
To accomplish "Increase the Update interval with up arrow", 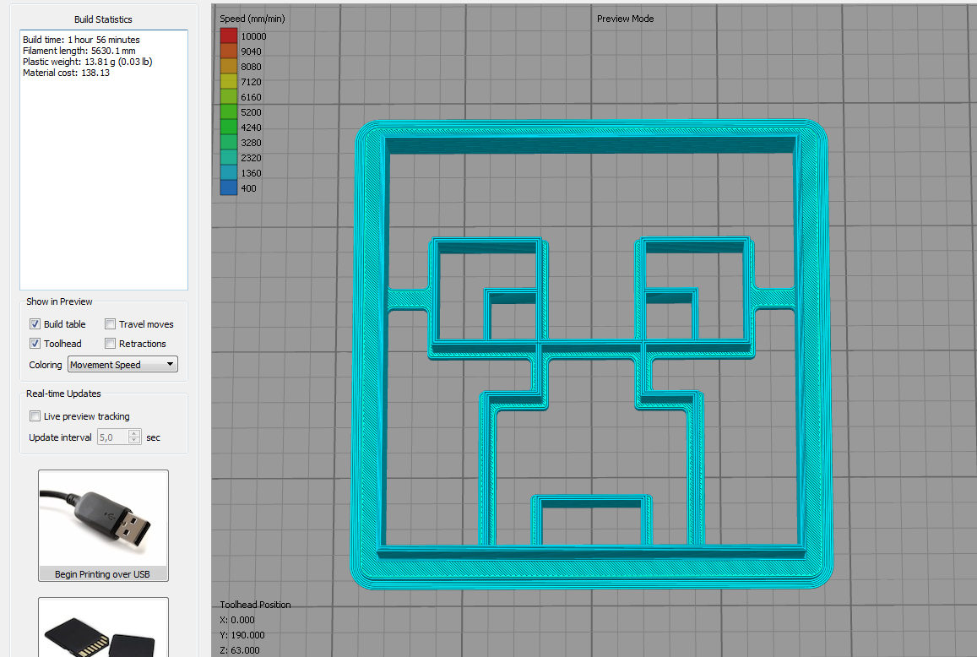I will (x=134, y=433).
